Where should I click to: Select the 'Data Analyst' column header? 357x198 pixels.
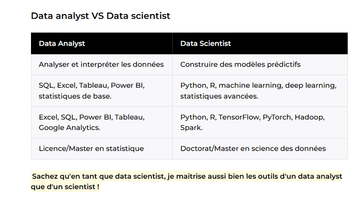point(102,44)
